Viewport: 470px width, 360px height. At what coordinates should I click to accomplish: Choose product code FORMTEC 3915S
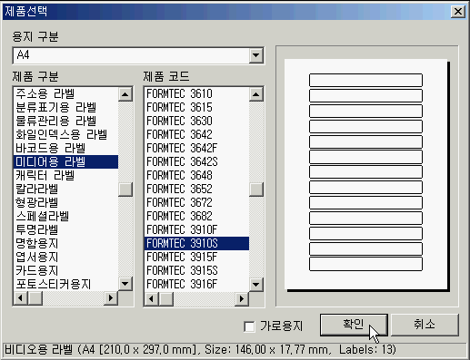[196, 270]
